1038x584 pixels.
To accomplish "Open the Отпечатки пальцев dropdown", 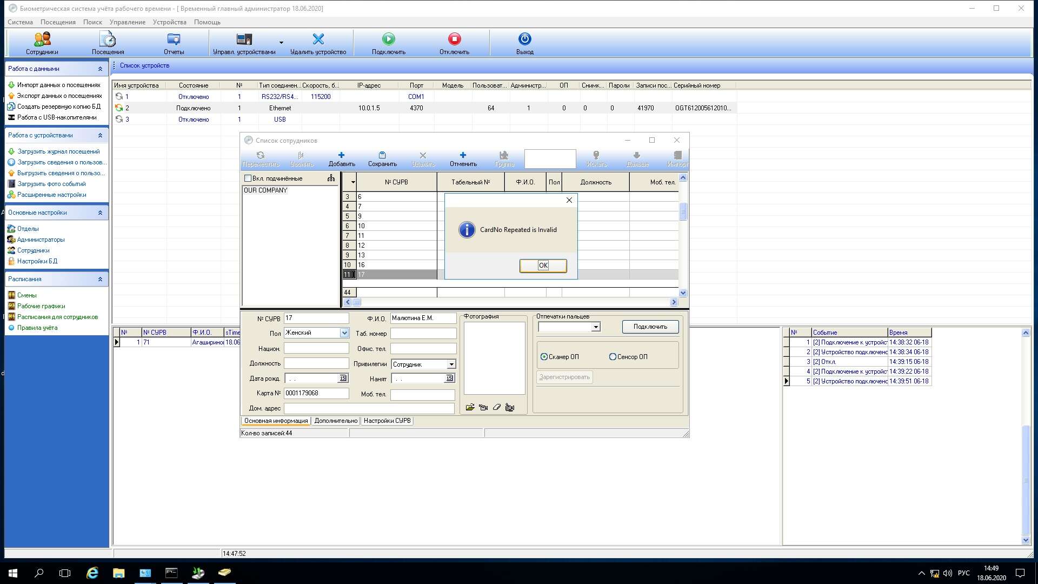I will pos(595,327).
